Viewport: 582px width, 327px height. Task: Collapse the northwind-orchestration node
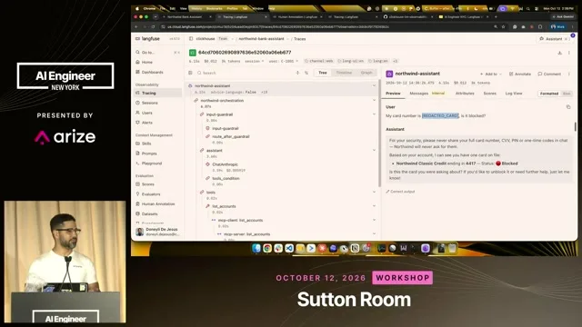tap(374, 100)
